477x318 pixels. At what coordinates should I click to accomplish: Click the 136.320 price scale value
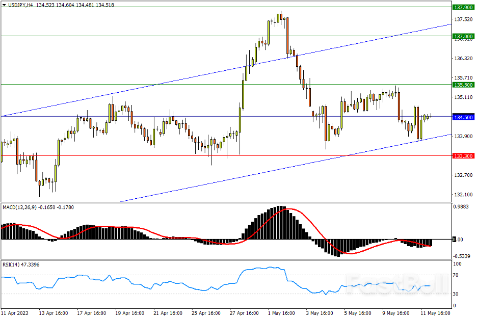464,59
